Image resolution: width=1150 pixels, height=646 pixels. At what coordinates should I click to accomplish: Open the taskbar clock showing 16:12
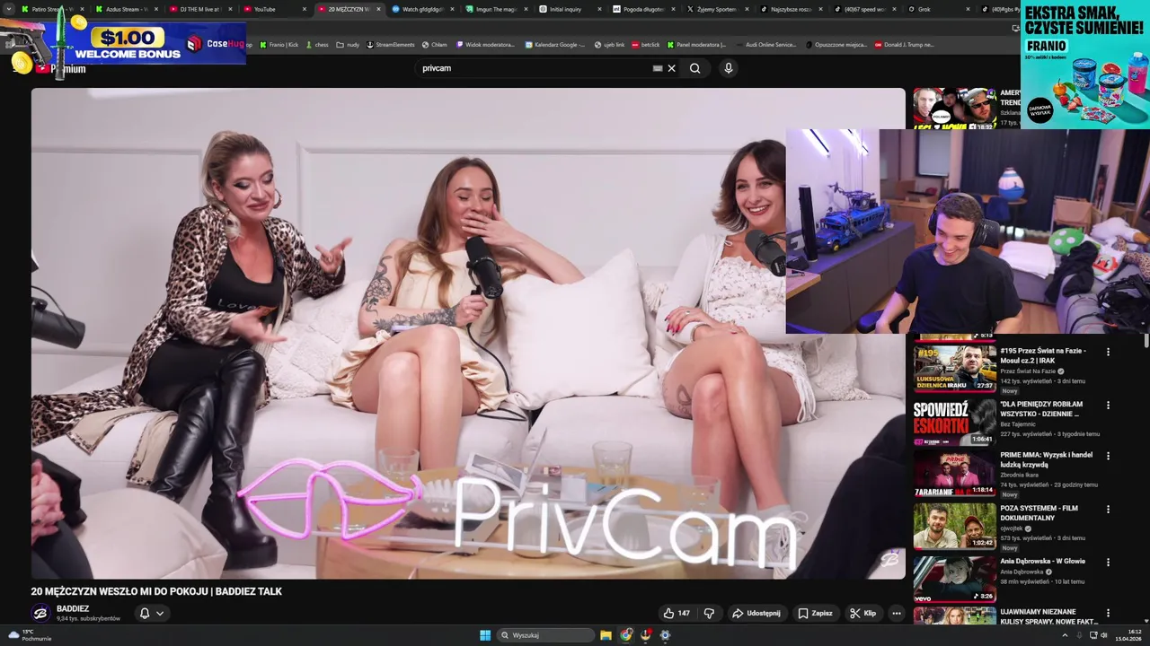tap(1128, 635)
